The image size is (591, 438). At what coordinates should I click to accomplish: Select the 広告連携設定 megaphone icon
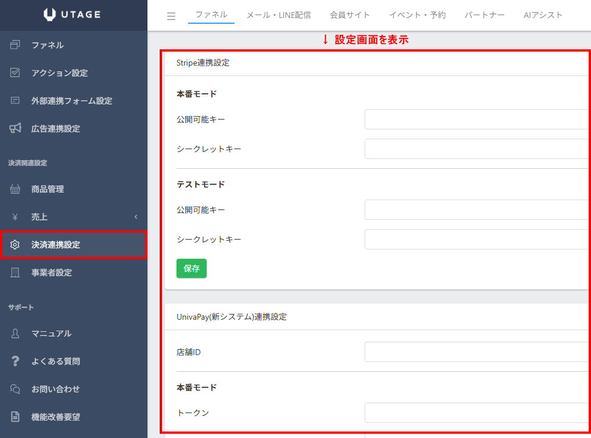tap(16, 128)
